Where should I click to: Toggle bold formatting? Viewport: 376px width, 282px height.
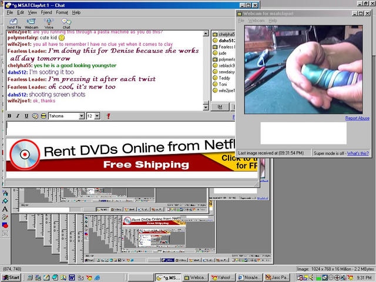click(9, 116)
